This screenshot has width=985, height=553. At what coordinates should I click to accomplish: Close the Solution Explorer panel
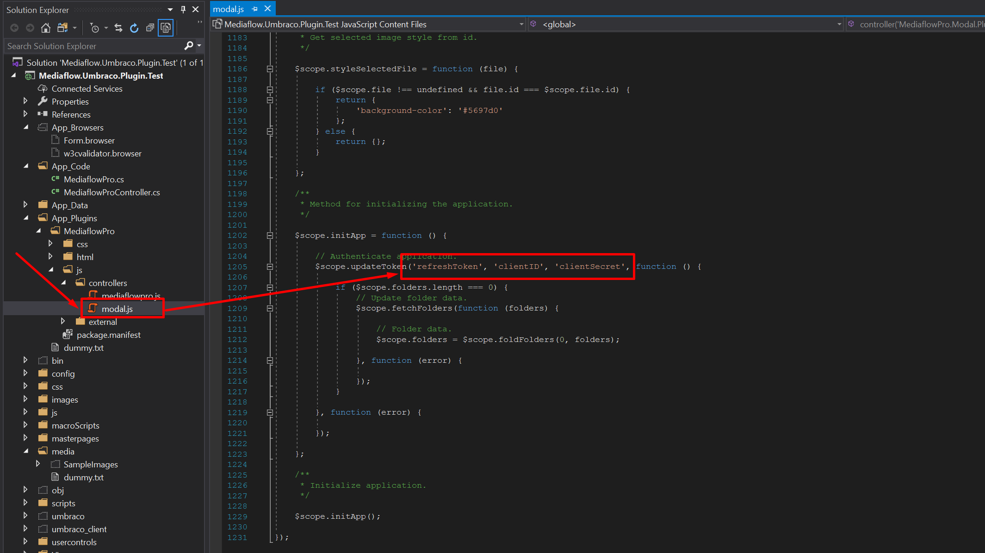click(196, 9)
